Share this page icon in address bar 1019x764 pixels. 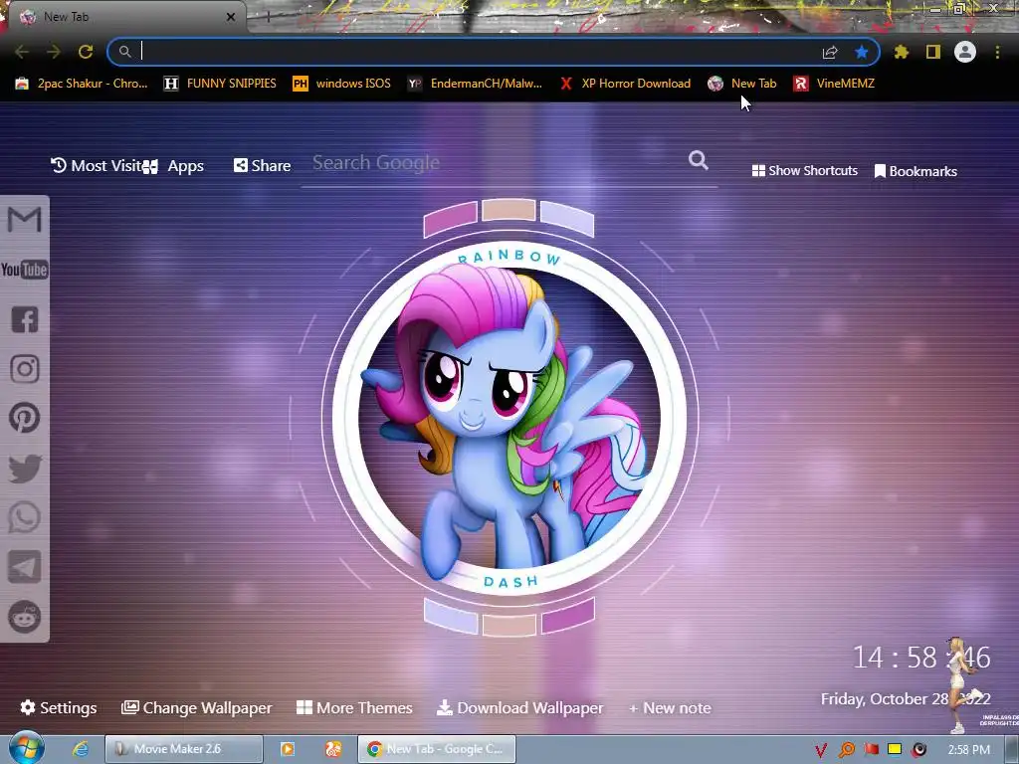[x=830, y=52]
